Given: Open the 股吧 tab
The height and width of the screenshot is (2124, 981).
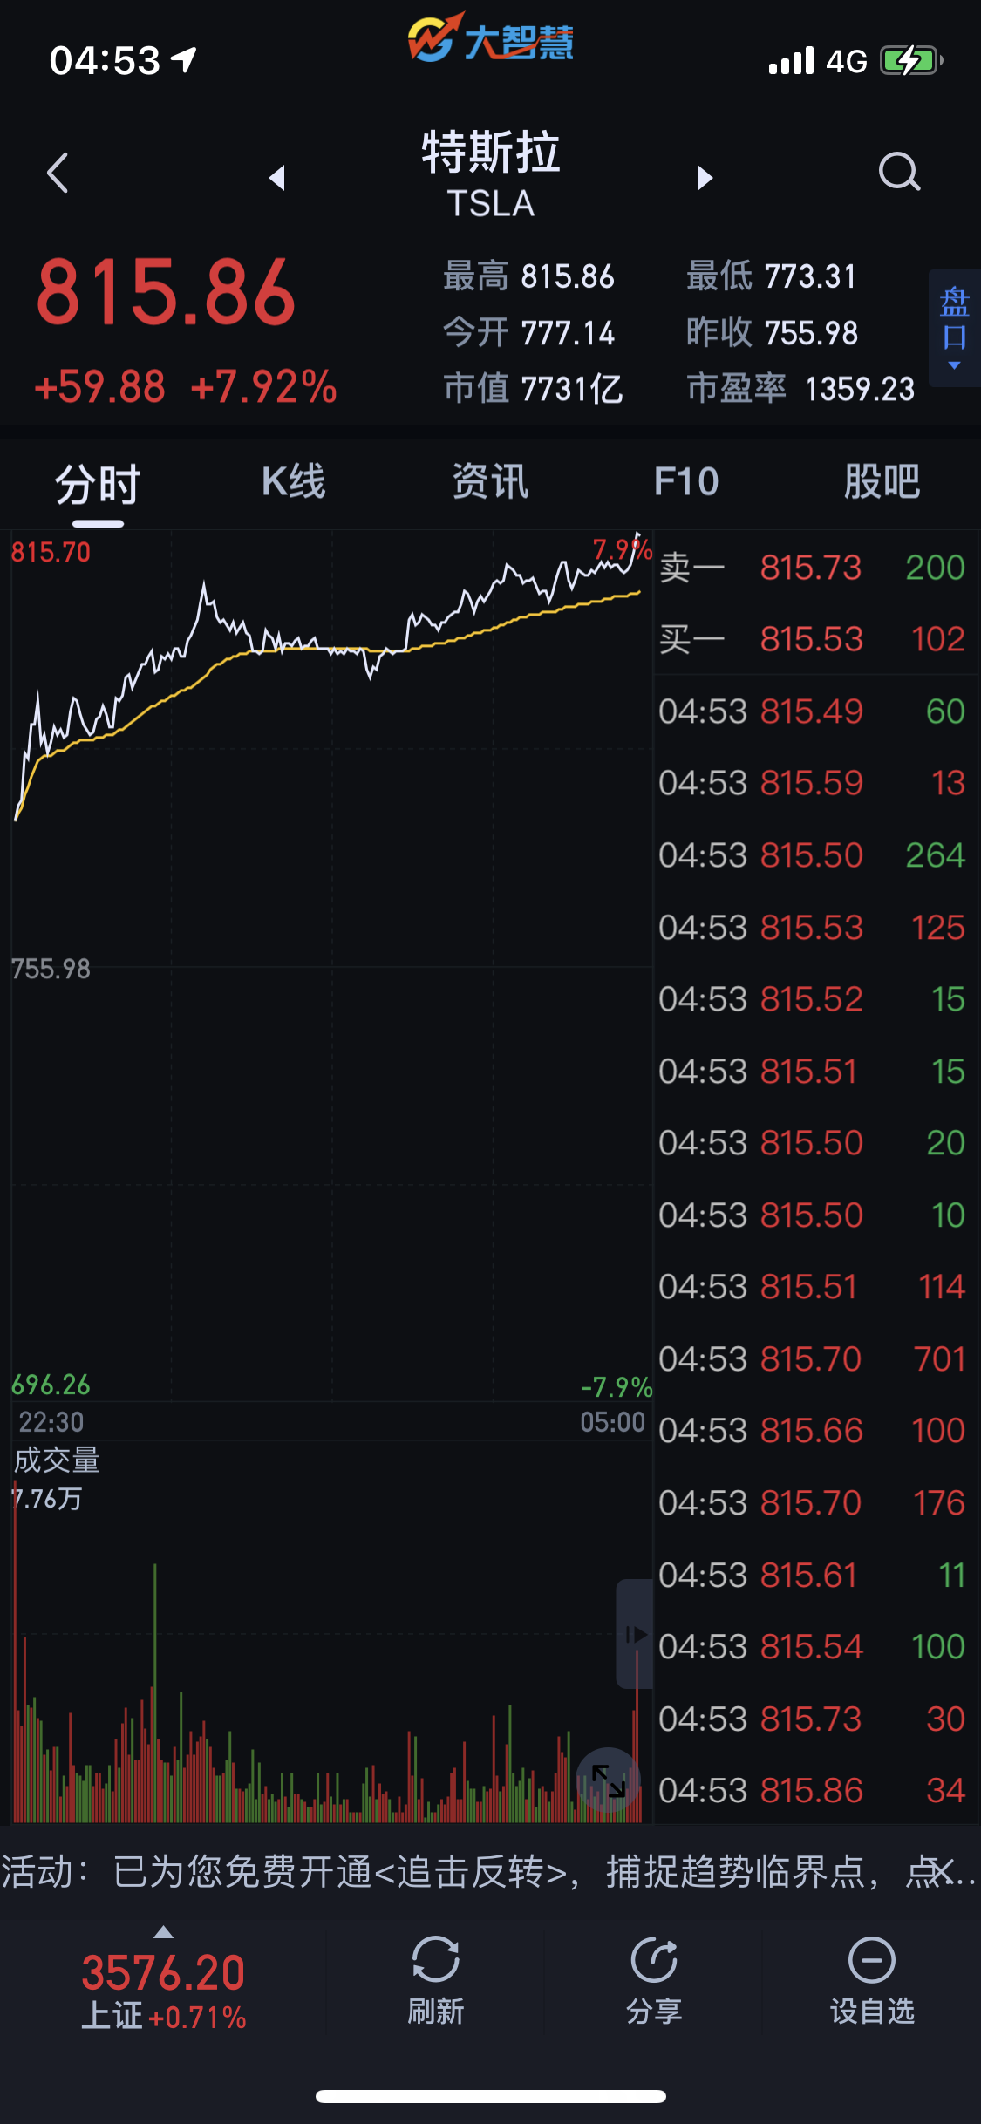Looking at the screenshot, I should coord(882,482).
